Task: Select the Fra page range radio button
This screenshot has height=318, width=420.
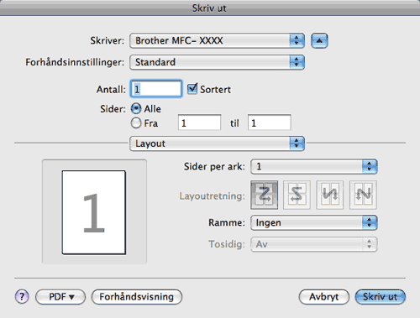Action: (136, 123)
